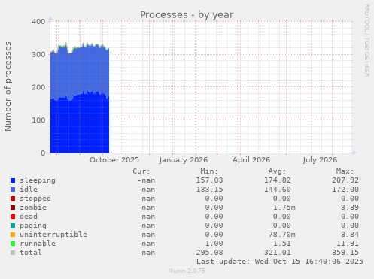Click the 400 y-axis value
Screen dimensions: 374x279
pos(38,22)
